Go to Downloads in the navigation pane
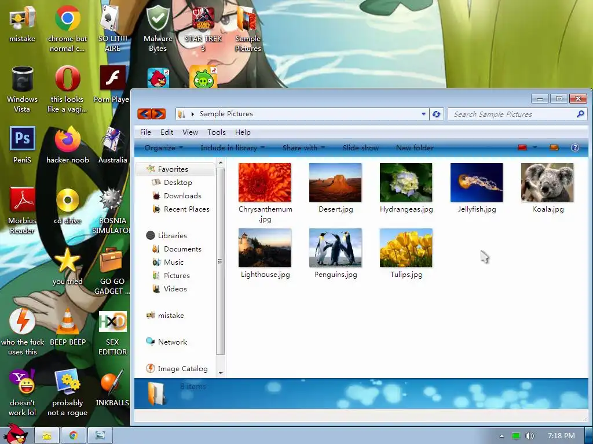Viewport: 593px width, 444px height. click(177, 195)
